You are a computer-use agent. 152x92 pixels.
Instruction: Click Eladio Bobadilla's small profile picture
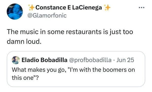click(x=16, y=60)
